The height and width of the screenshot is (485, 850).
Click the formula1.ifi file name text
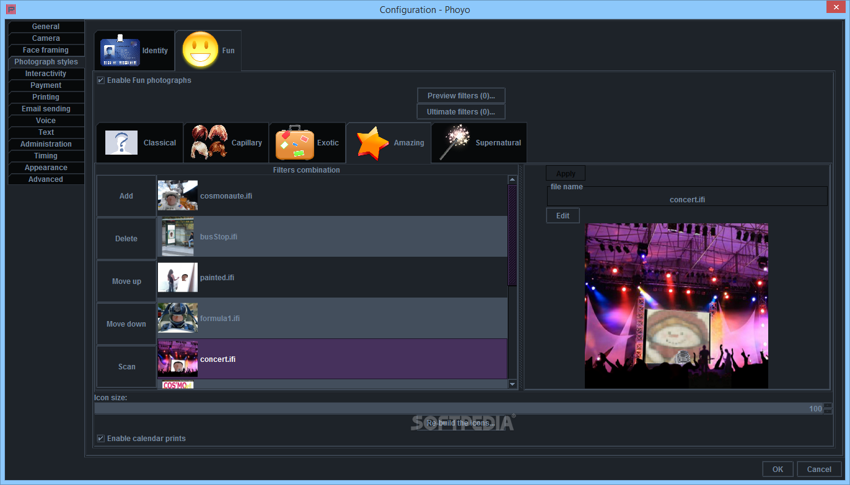tap(220, 319)
